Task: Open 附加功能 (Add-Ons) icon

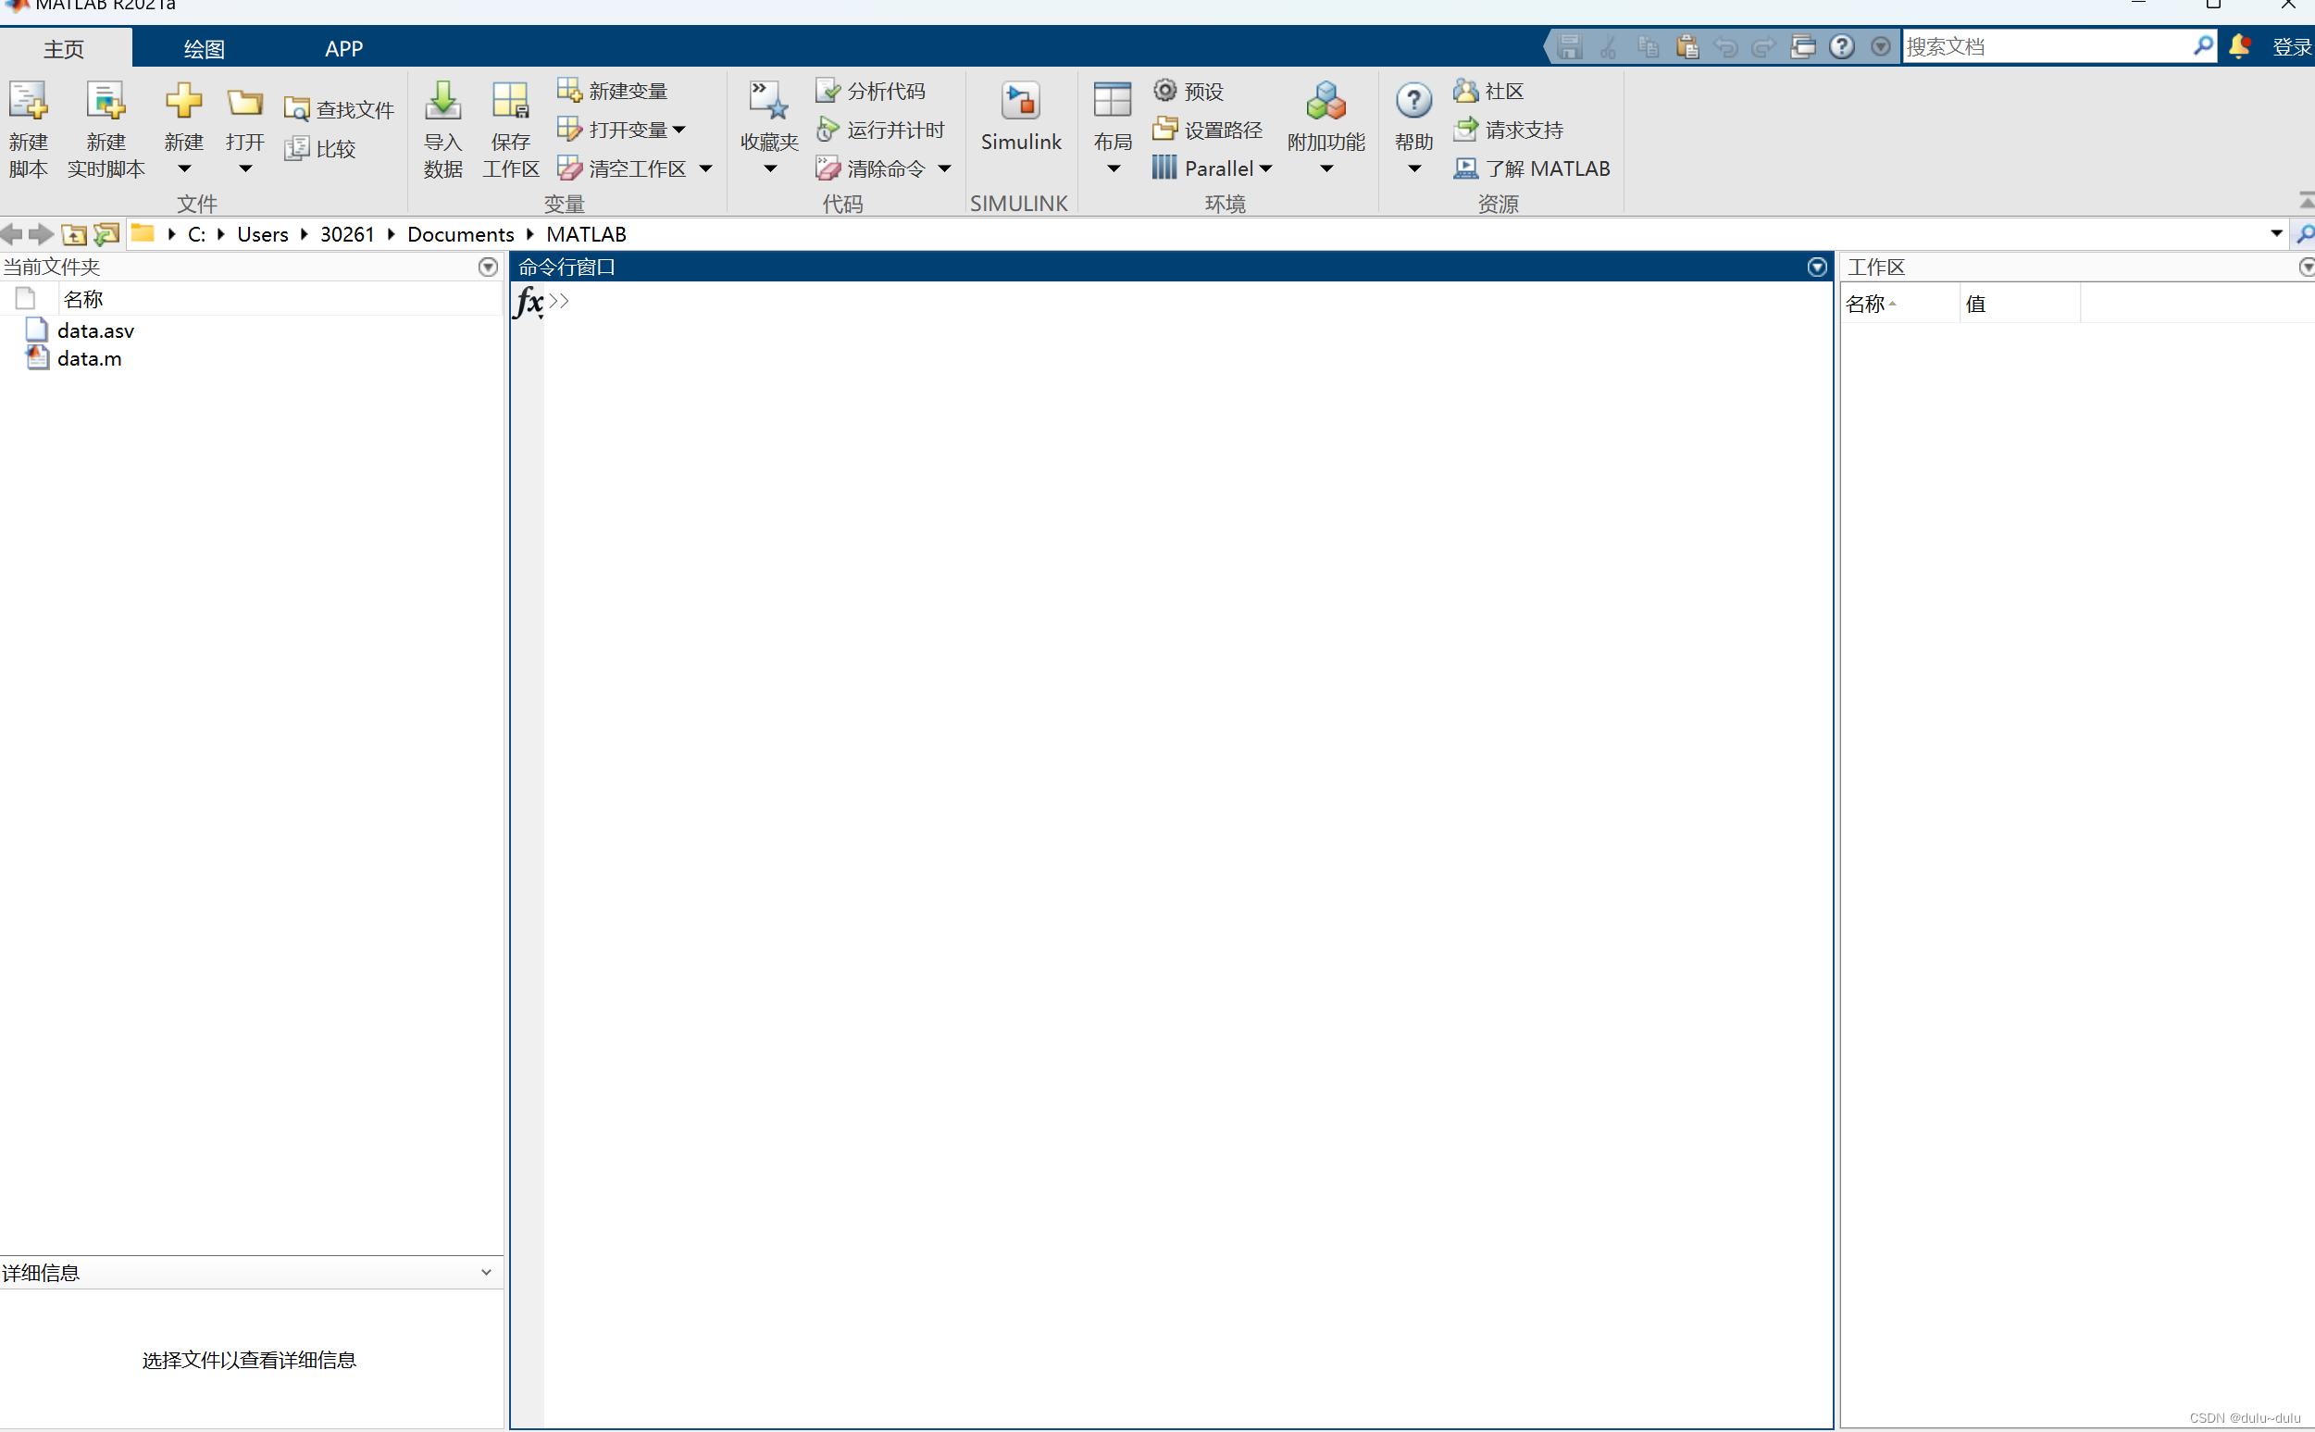Action: [1326, 101]
